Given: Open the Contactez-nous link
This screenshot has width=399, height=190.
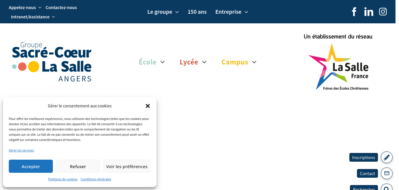Looking at the screenshot, I should [61, 8].
